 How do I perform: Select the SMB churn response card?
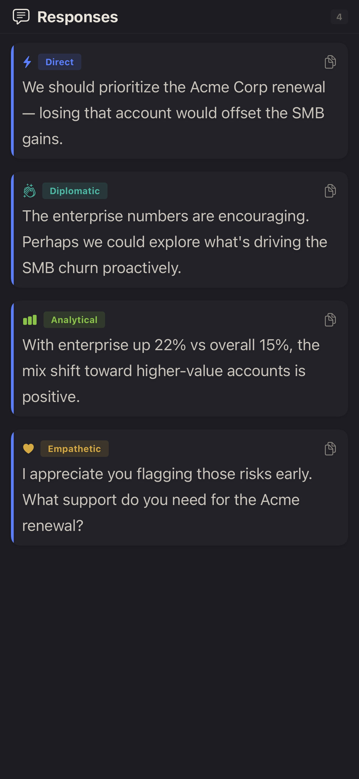click(x=180, y=242)
